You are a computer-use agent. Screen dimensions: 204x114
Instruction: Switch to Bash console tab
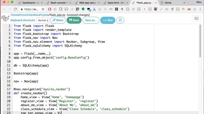(x=59, y=3)
